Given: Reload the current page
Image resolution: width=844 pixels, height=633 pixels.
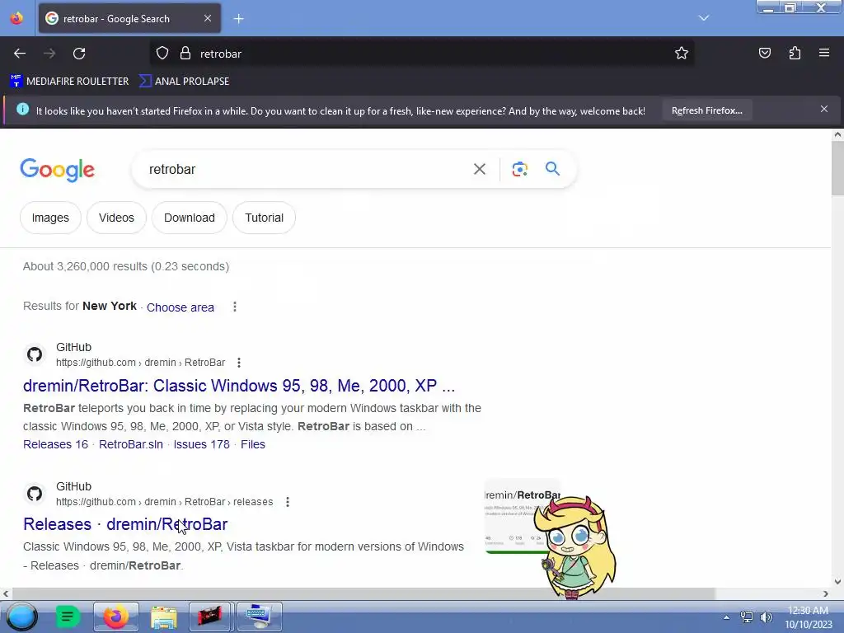Looking at the screenshot, I should (79, 54).
